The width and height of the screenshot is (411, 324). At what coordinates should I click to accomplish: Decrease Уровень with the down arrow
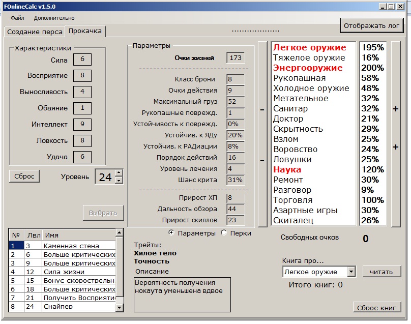119,180
